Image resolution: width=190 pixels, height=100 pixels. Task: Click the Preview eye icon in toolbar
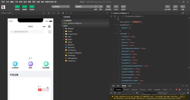point(101,6)
